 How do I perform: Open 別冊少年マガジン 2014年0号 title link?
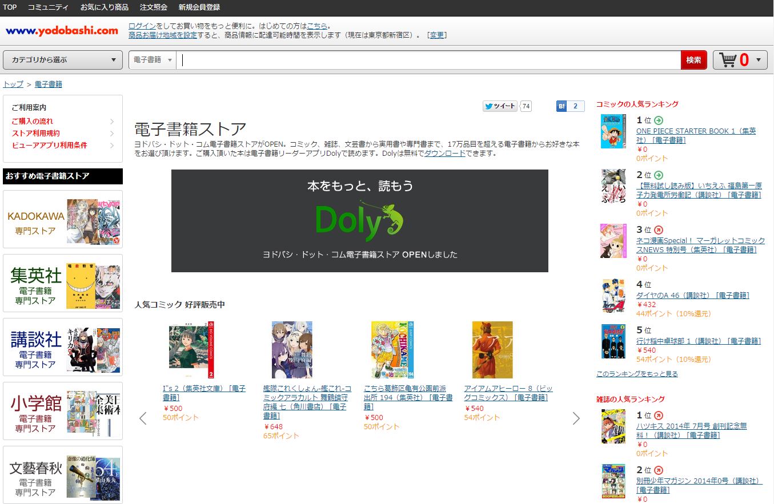pyautogui.click(x=699, y=486)
